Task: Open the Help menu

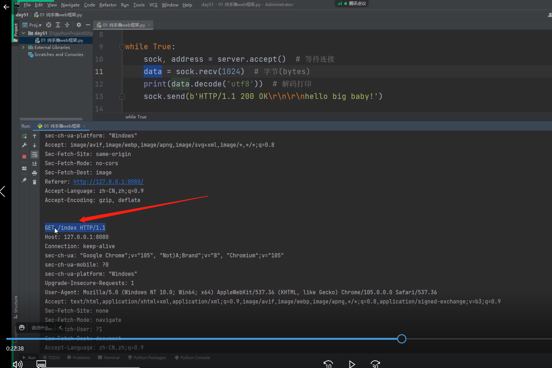Action: (x=187, y=5)
